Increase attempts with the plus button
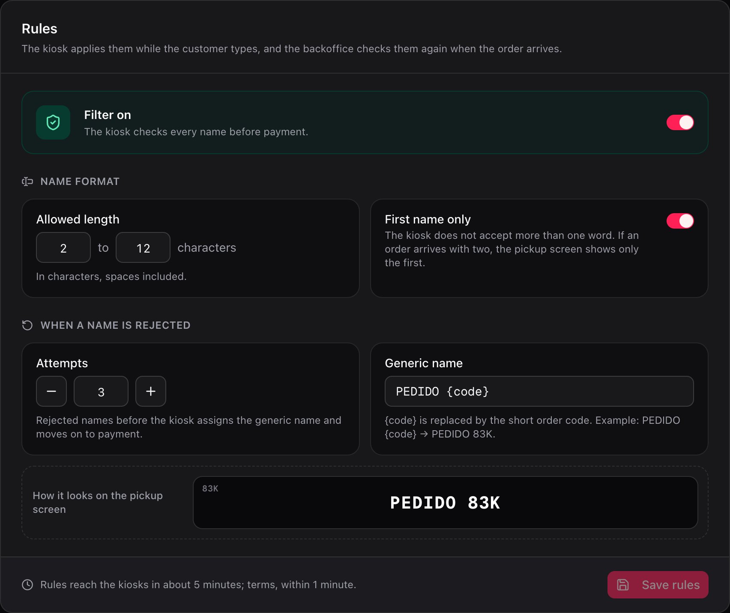730x613 pixels. pyautogui.click(x=151, y=391)
